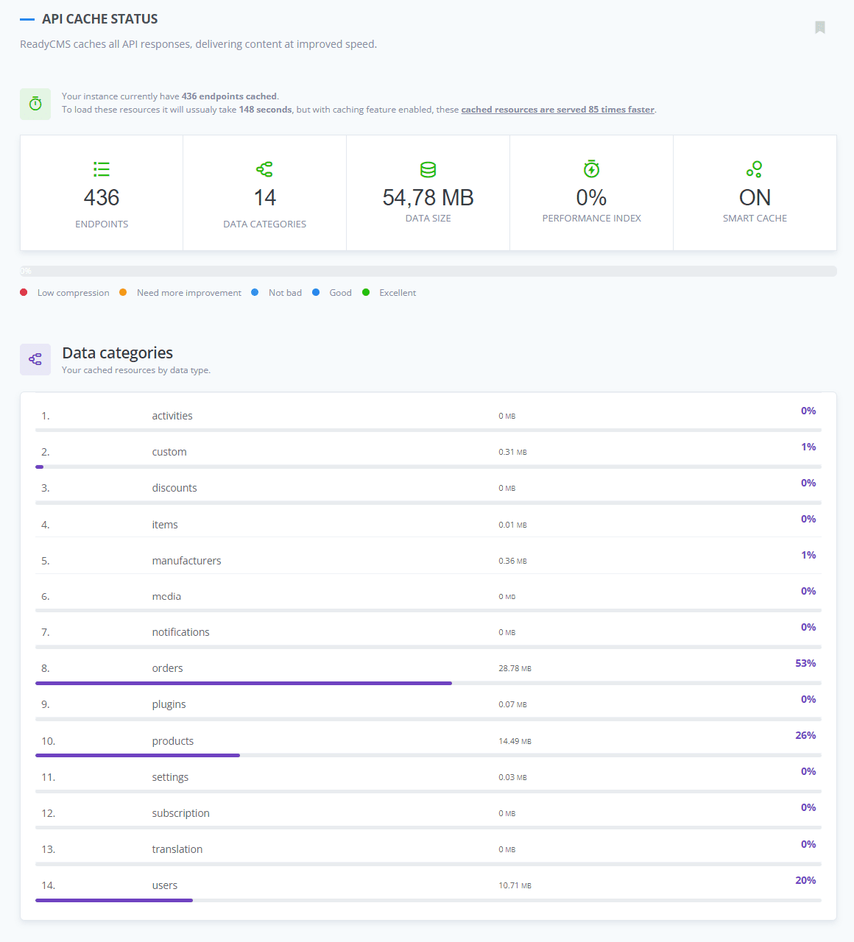Click the 0.07 MB plugins size value
Viewport: 854px width, 942px height.
[512, 705]
